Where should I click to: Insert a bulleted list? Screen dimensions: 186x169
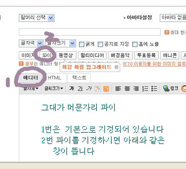pos(154,89)
